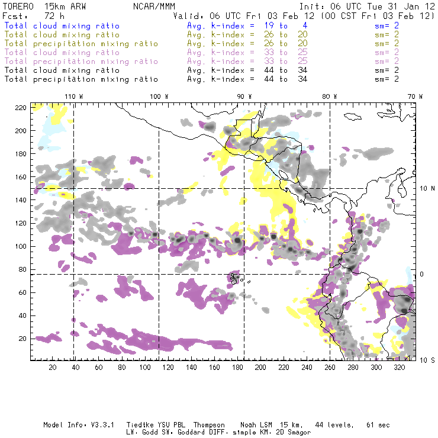Click the '10 S' latitude label
The height and width of the screenshot is (438, 438).
pos(427,360)
